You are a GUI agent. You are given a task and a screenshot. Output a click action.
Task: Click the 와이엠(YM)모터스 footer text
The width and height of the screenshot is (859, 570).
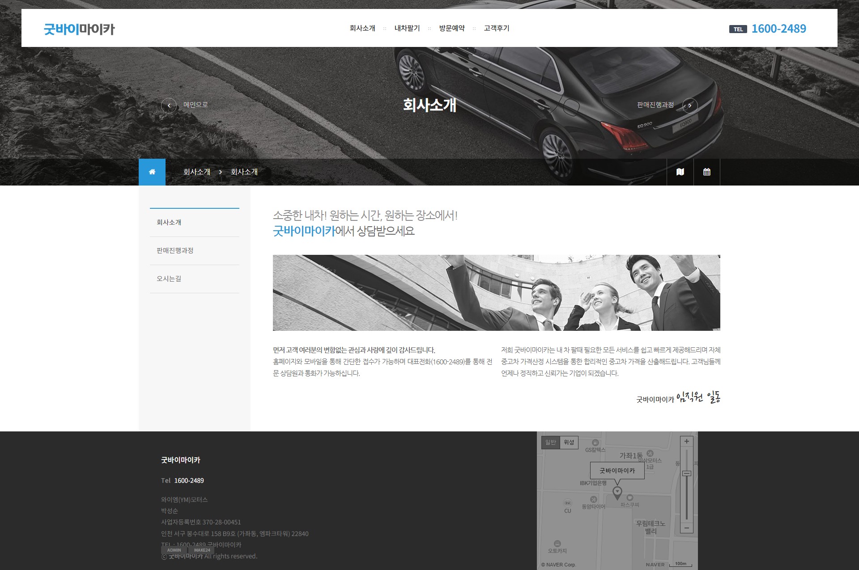[x=184, y=499]
